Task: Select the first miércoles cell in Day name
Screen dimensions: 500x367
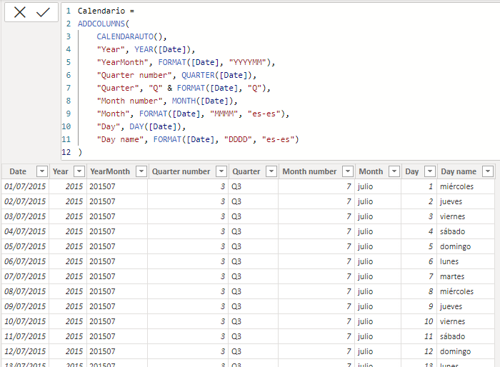Action: click(457, 186)
